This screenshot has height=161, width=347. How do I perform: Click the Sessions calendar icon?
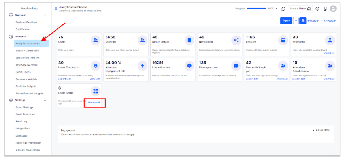click(x=283, y=40)
